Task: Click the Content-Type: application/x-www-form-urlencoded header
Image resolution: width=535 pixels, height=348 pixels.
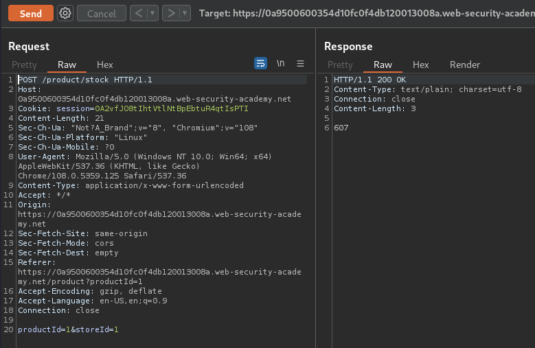Action: 130,185
